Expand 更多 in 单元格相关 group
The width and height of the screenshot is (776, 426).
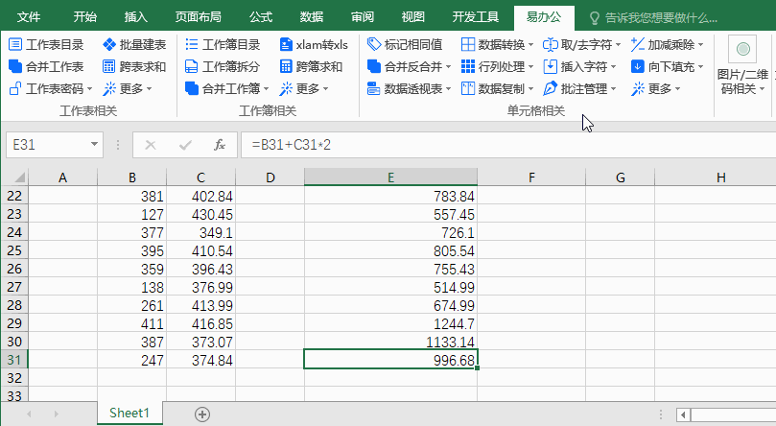(x=677, y=89)
